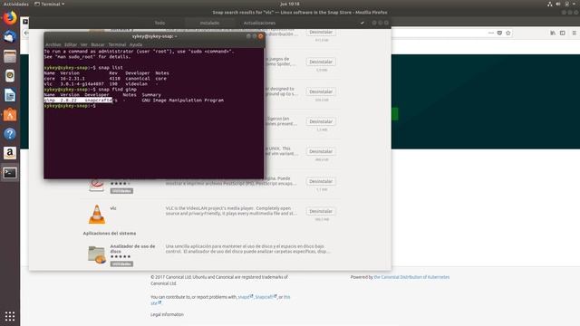Open the Archivo menu in Terminal
Screen dimensions: 580x326
pos(53,44)
